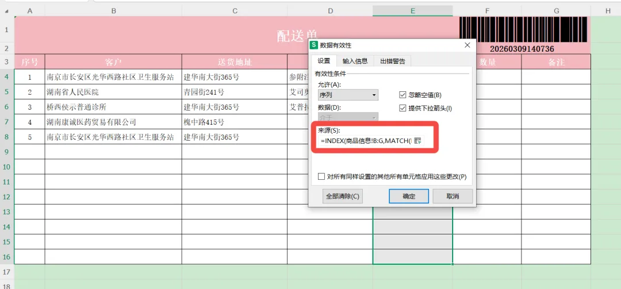Click the 全部清除(C) button
The width and height of the screenshot is (621, 289).
pyautogui.click(x=343, y=196)
